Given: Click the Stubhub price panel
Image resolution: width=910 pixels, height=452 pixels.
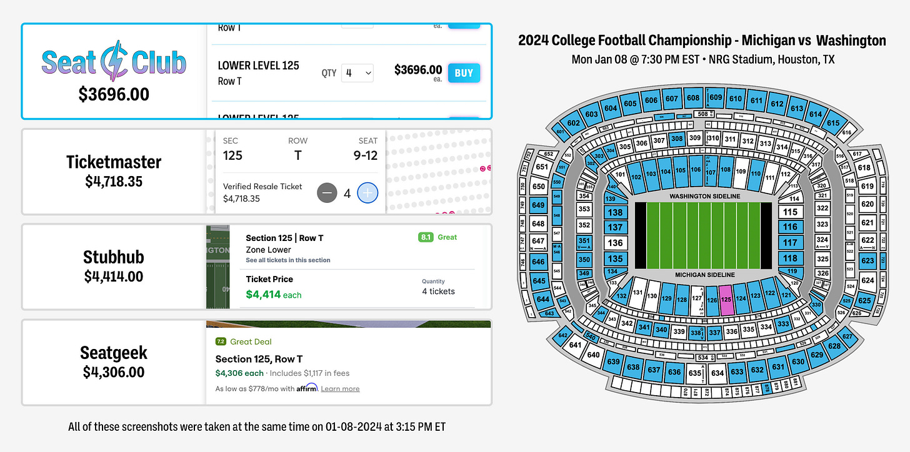Looking at the screenshot, I should (114, 267).
